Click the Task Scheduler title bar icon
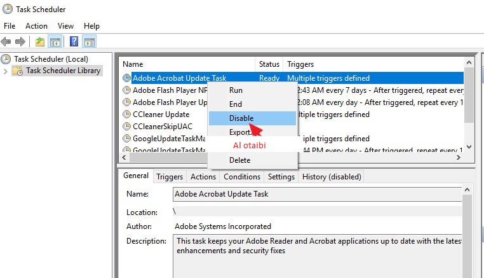 tap(8, 10)
